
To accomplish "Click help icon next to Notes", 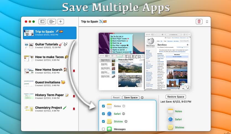I will point(124,106).
